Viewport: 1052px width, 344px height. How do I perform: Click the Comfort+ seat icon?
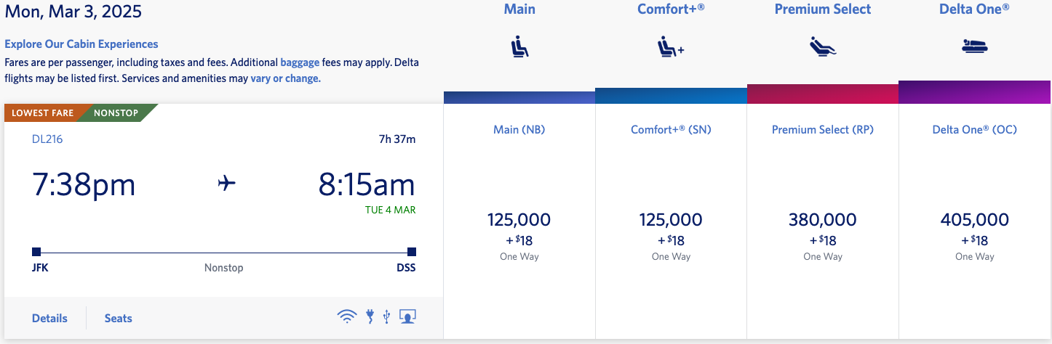click(x=670, y=48)
